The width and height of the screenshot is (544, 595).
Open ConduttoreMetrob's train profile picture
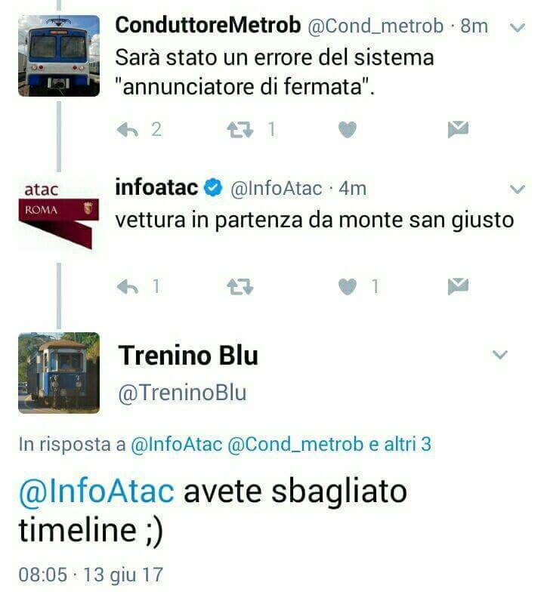tap(59, 56)
